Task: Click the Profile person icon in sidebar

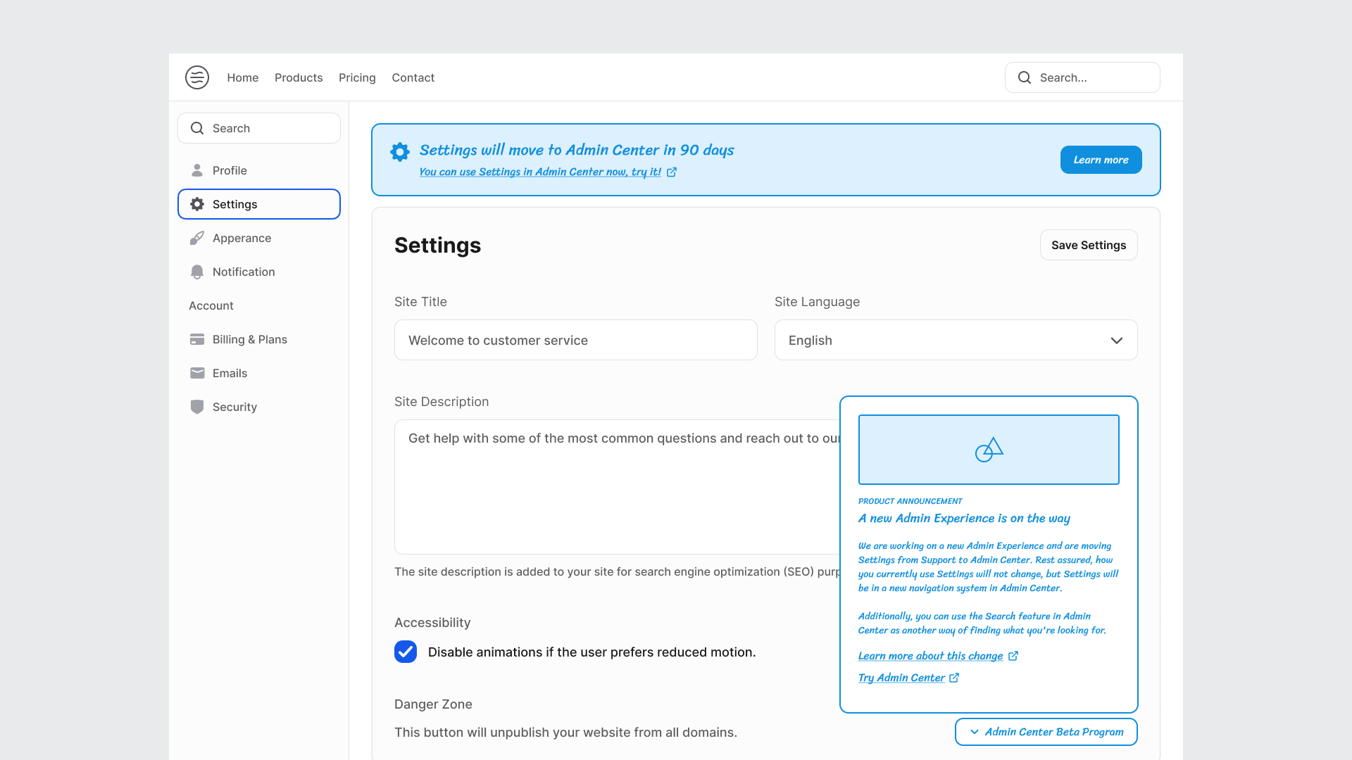Action: pos(197,170)
